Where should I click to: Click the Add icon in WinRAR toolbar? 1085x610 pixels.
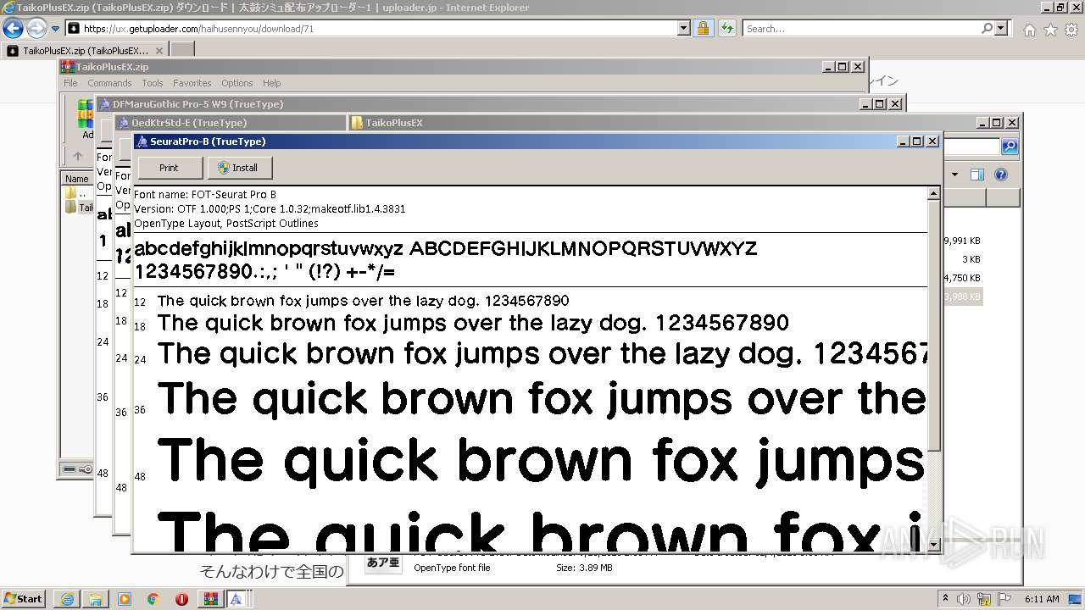point(86,119)
